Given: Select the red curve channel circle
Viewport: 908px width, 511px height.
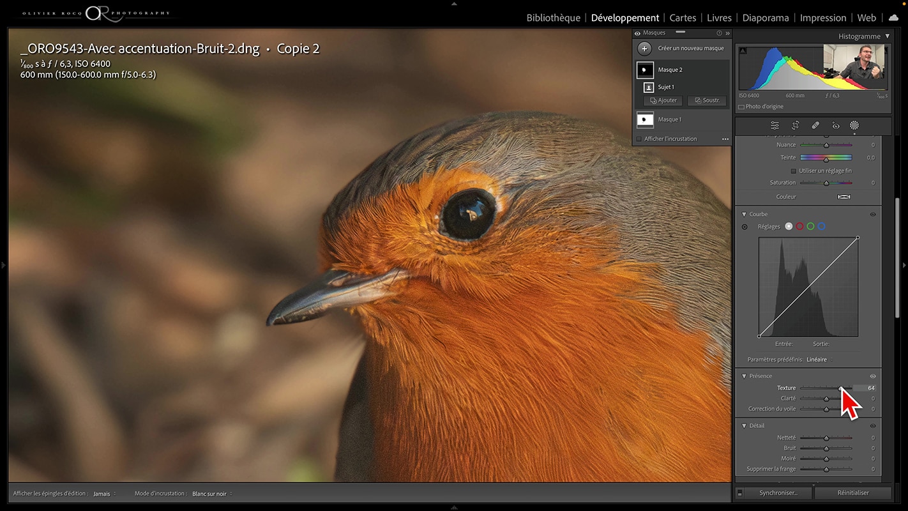Looking at the screenshot, I should pyautogui.click(x=799, y=226).
